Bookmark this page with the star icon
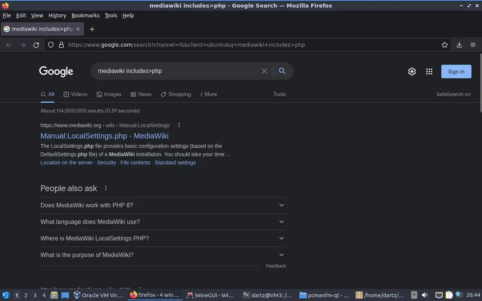The width and height of the screenshot is (482, 301). tap(445, 45)
